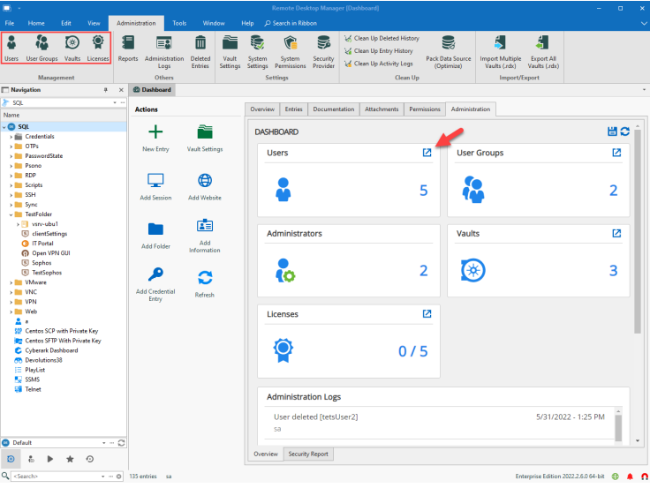Collapse the SQL root node
This screenshot has height=488, width=650.
4,127
